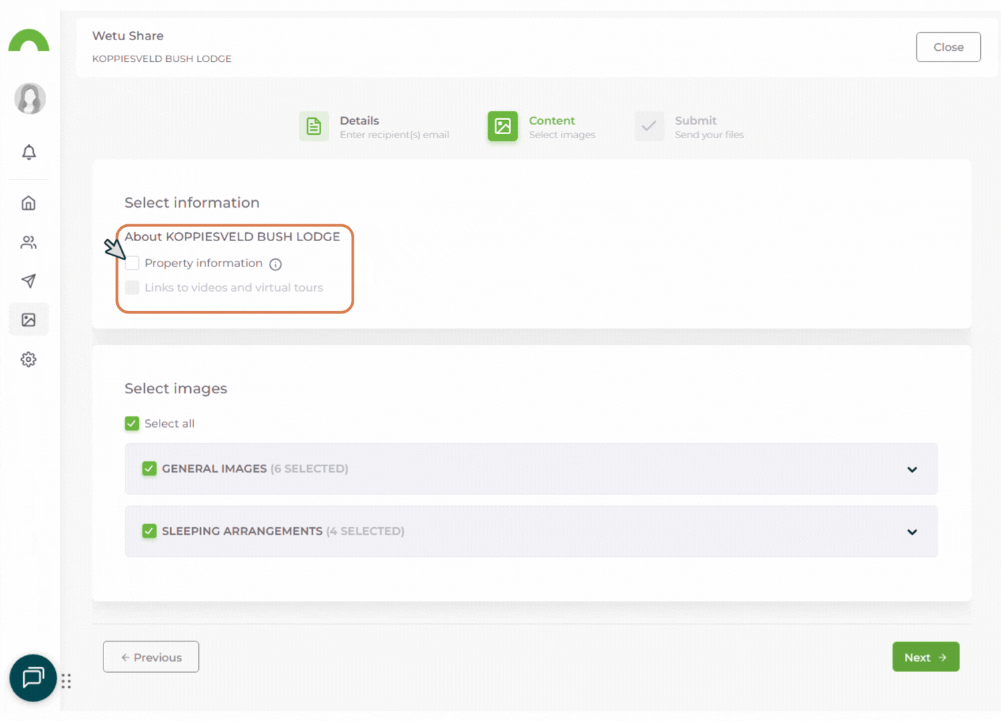Screen dimensions: 1001x721
Task: Deselect the Sleeping Arrangements checkbox
Action: (x=149, y=531)
